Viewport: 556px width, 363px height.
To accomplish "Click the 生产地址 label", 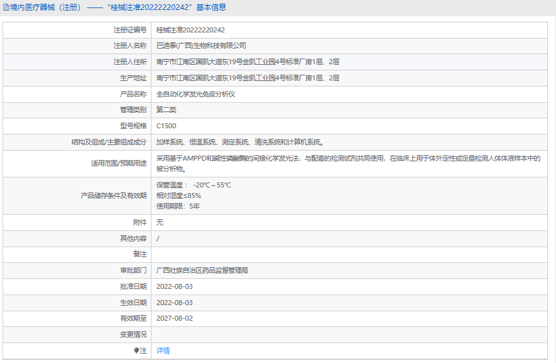I will tap(133, 78).
